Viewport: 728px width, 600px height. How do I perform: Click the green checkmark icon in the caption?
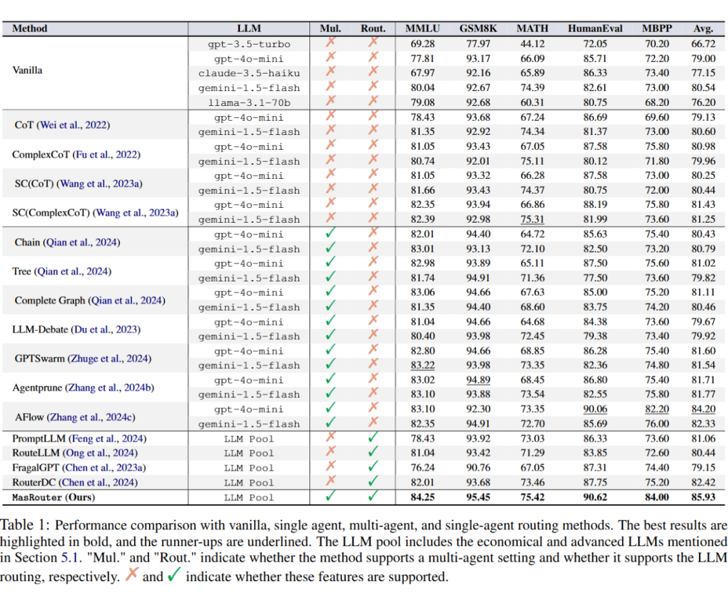tap(174, 575)
